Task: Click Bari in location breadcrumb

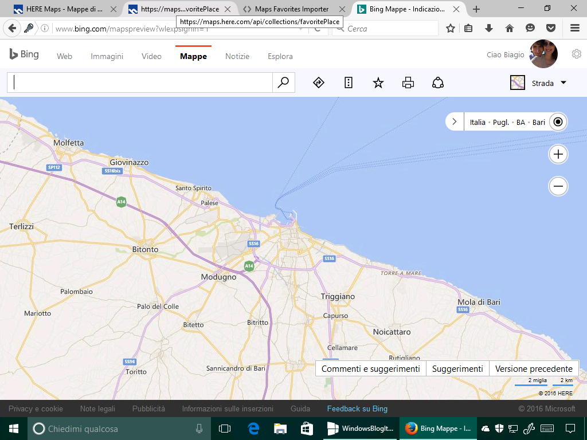Action: tap(539, 123)
